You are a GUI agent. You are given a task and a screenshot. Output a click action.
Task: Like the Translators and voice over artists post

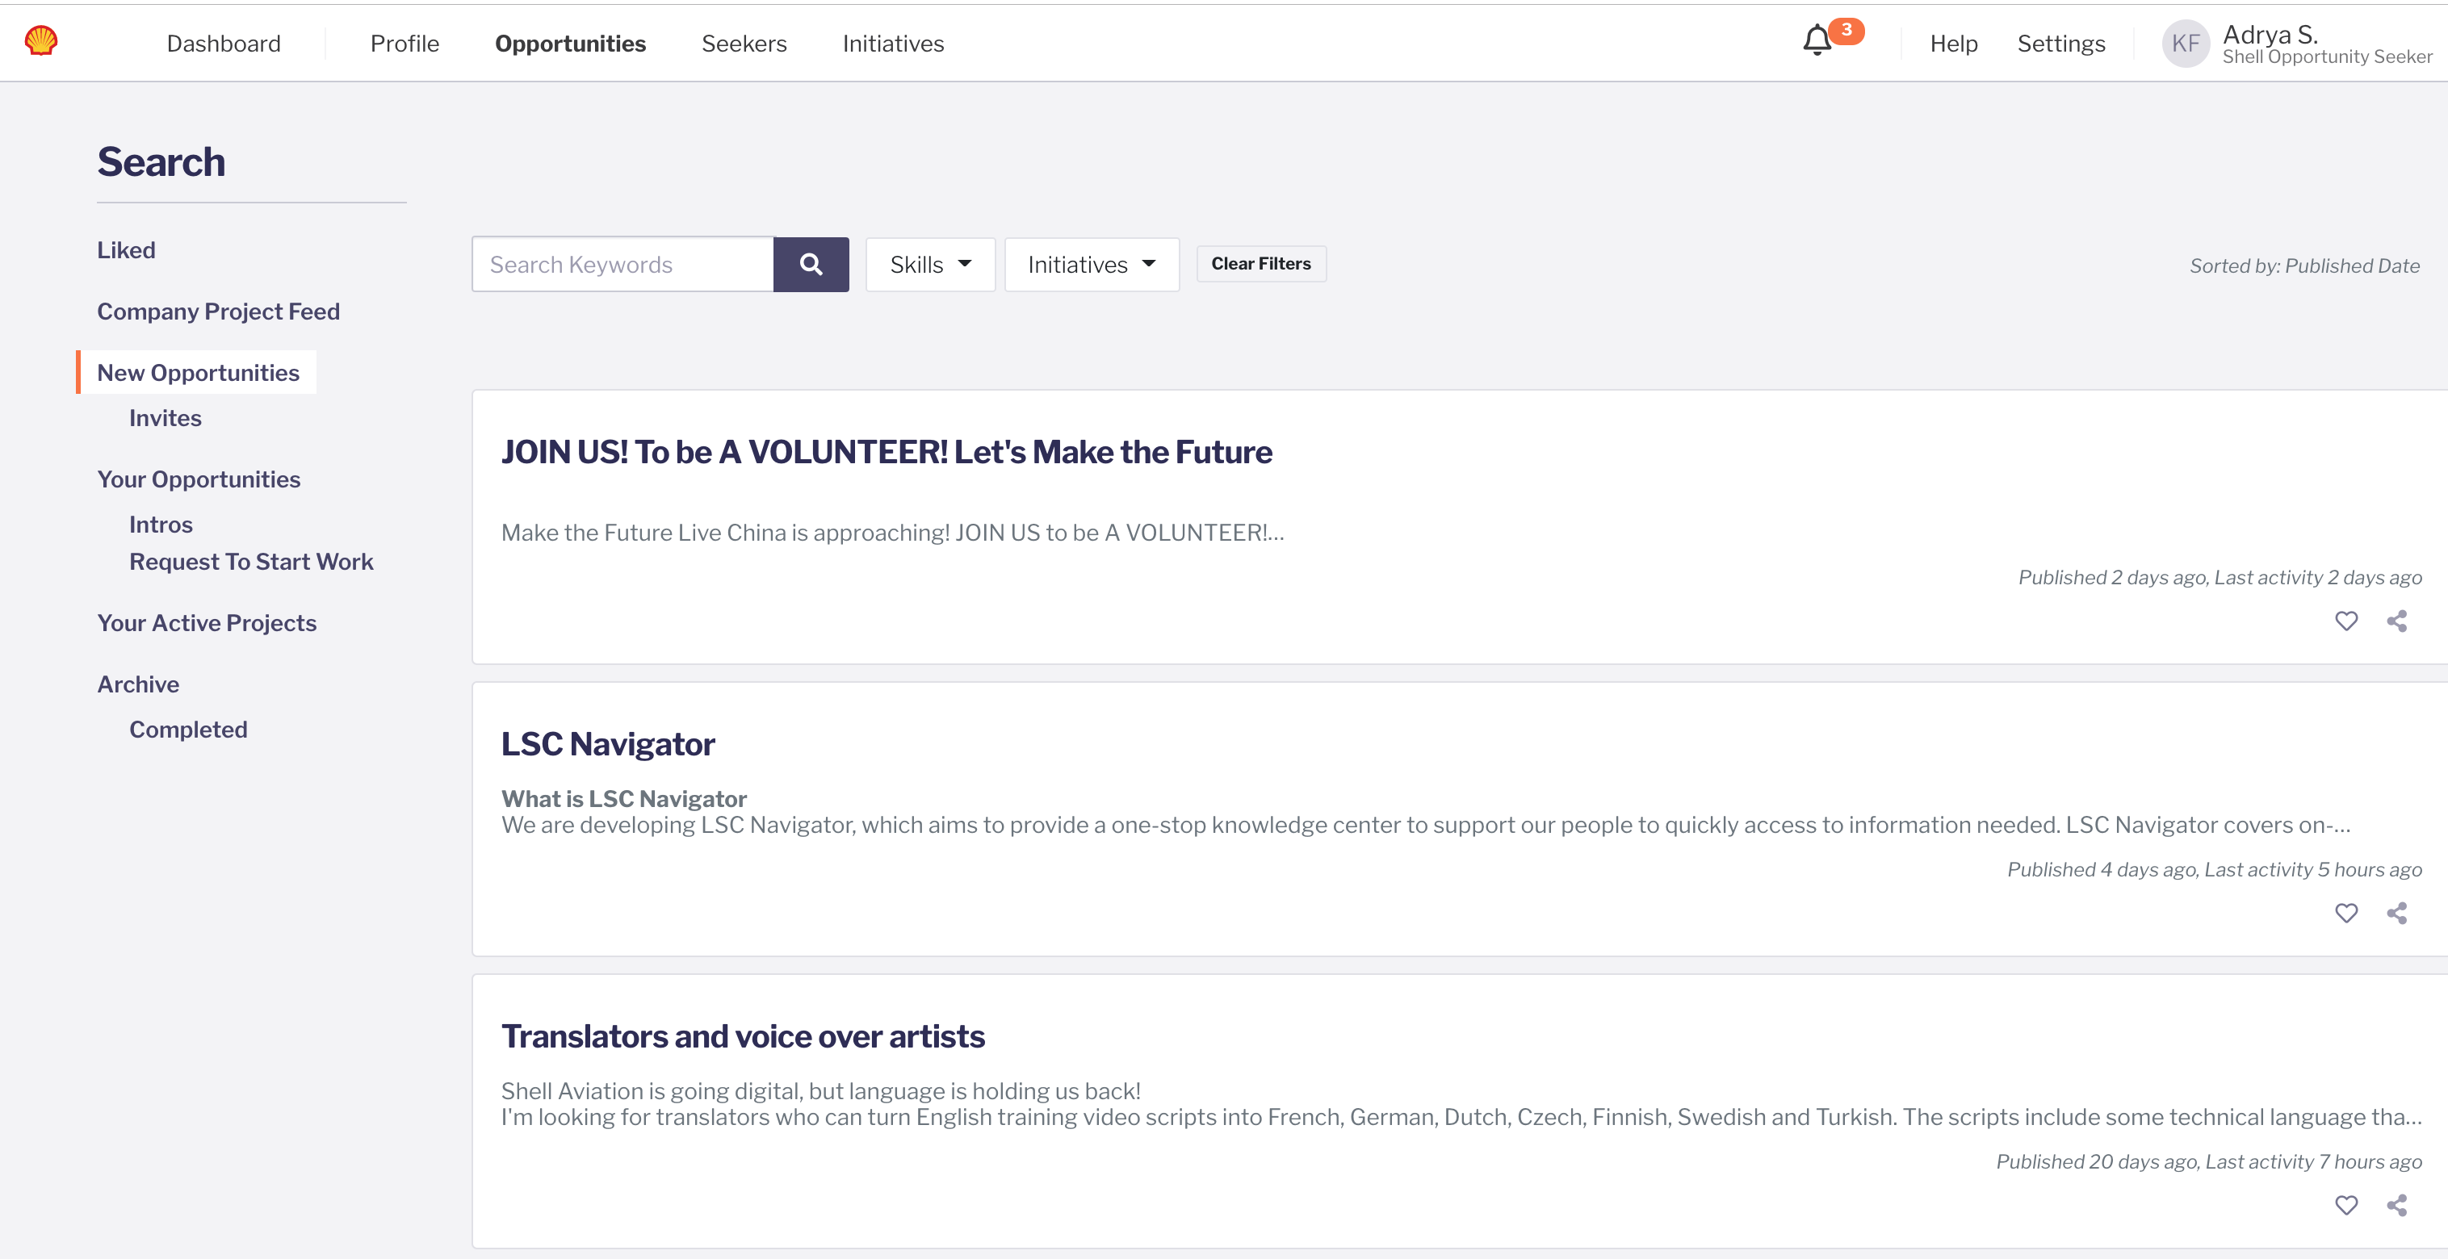[x=2346, y=1205]
